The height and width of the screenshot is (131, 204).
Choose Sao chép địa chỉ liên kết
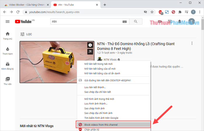114,92
